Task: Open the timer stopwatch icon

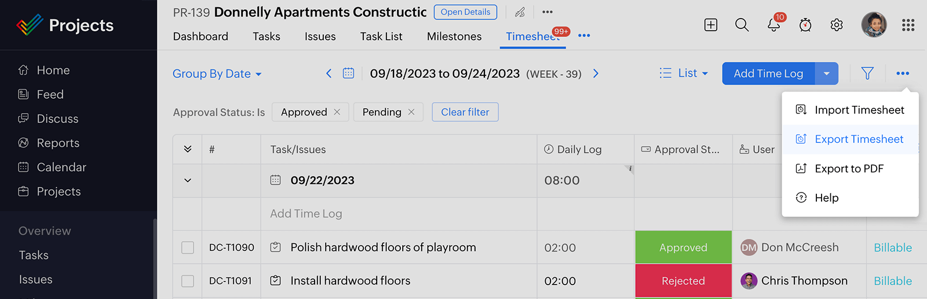Action: point(805,25)
